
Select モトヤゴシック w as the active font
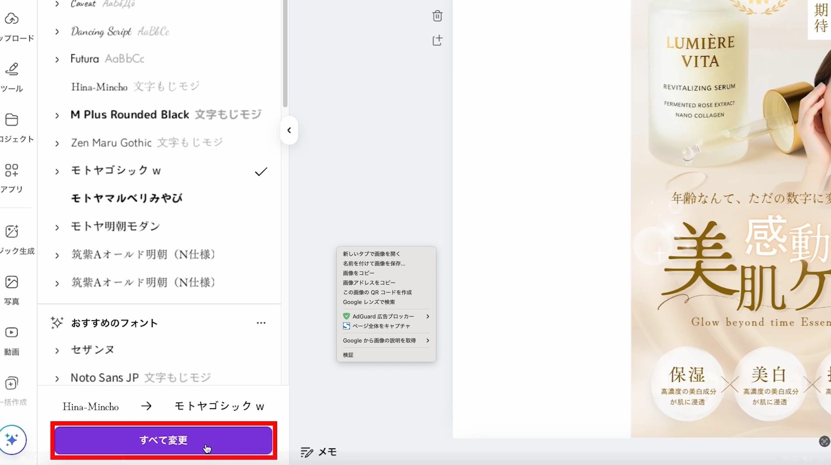116,171
